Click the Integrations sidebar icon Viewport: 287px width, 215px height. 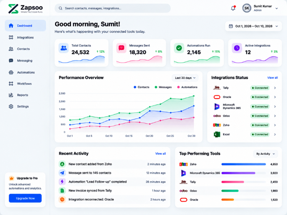point(11,37)
